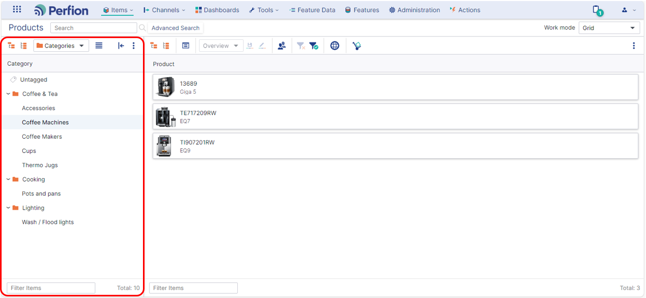Click the save changes icon
The height and width of the screenshot is (298, 646).
(250, 46)
